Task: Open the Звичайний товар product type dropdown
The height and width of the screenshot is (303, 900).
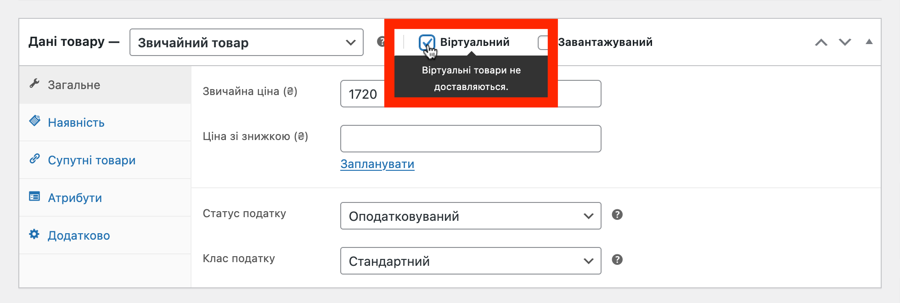Action: tap(247, 42)
